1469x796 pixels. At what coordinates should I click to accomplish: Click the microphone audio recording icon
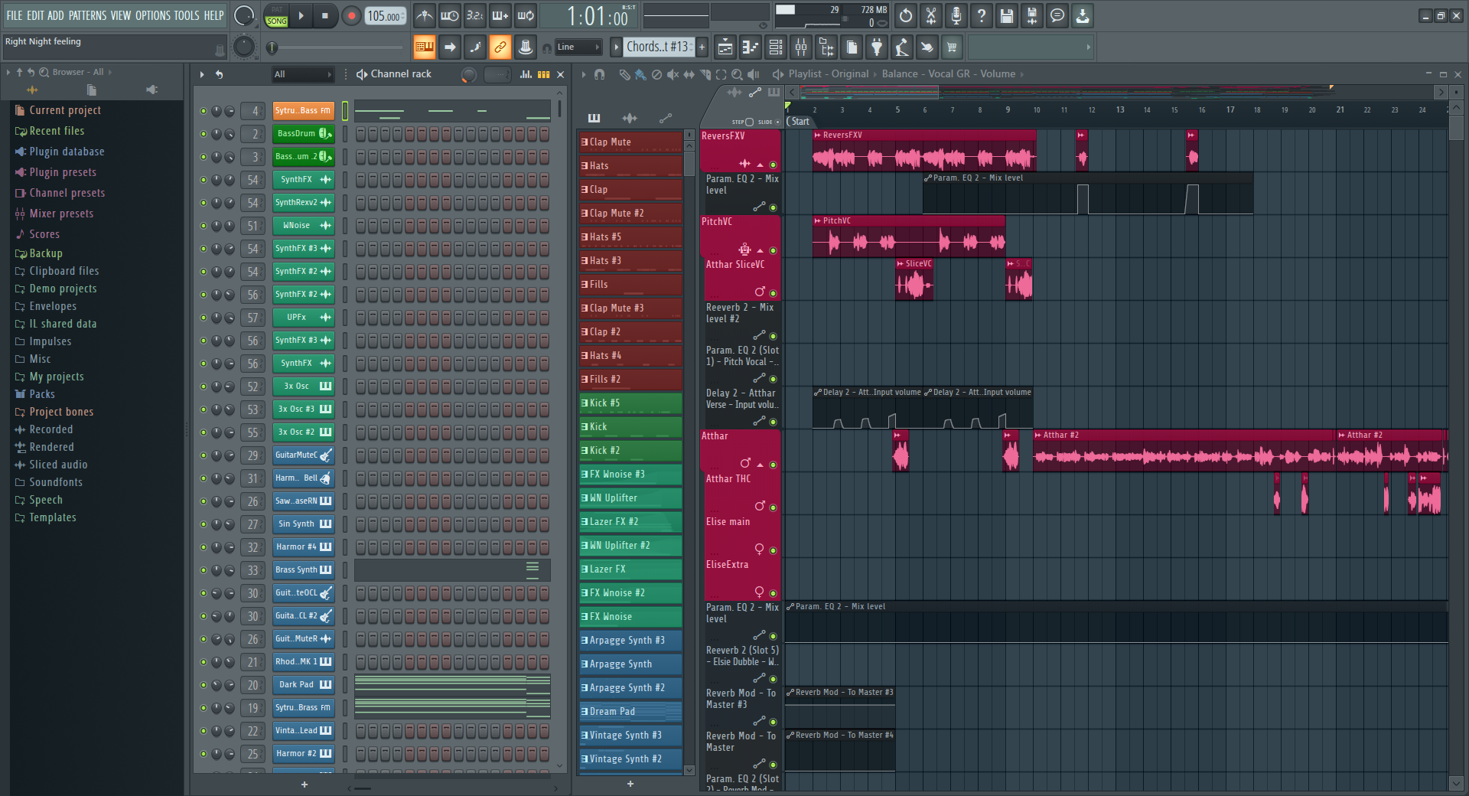956,15
